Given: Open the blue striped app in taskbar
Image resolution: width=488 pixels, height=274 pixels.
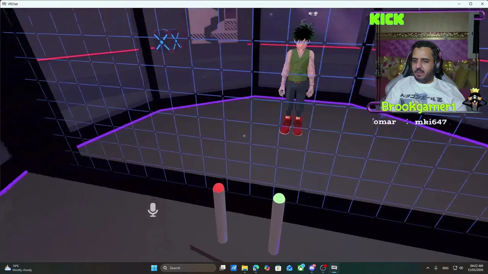Looking at the screenshot, I should 234,268.
